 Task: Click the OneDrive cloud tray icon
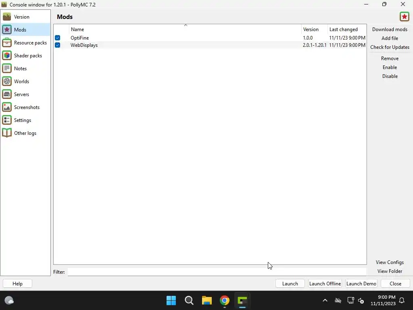338,300
